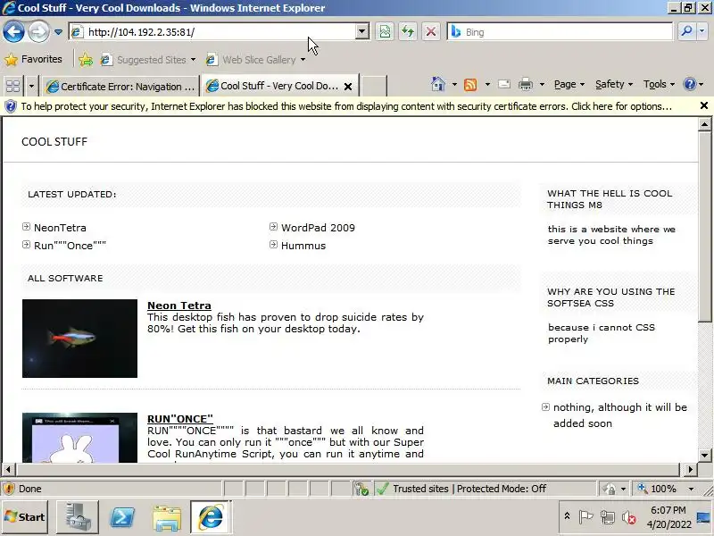
Task: Expand the address bar history dropdown
Action: click(362, 32)
